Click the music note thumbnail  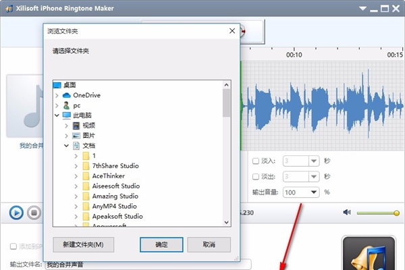point(25,106)
